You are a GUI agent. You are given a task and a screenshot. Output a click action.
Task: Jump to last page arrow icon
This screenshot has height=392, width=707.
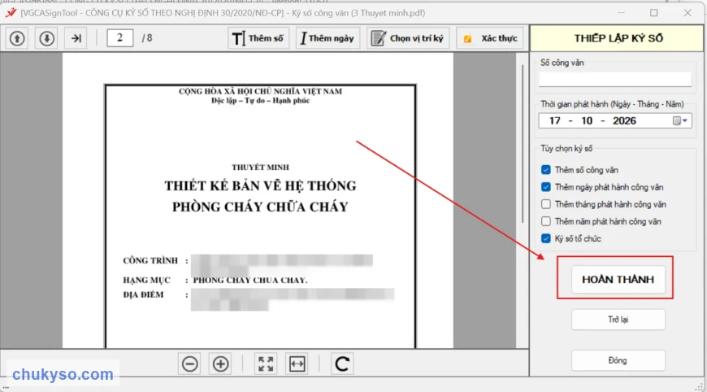point(76,38)
